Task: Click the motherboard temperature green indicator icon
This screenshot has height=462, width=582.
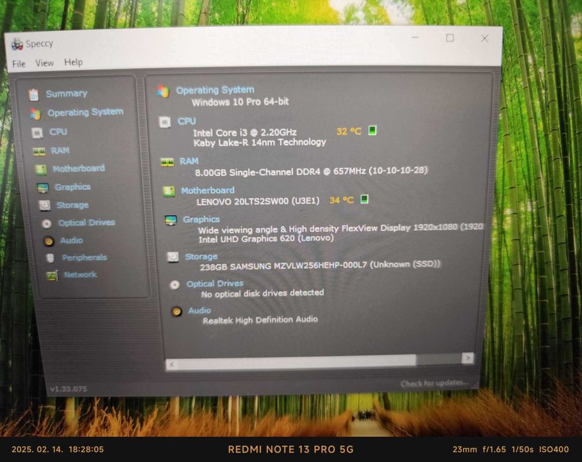Action: (364, 199)
